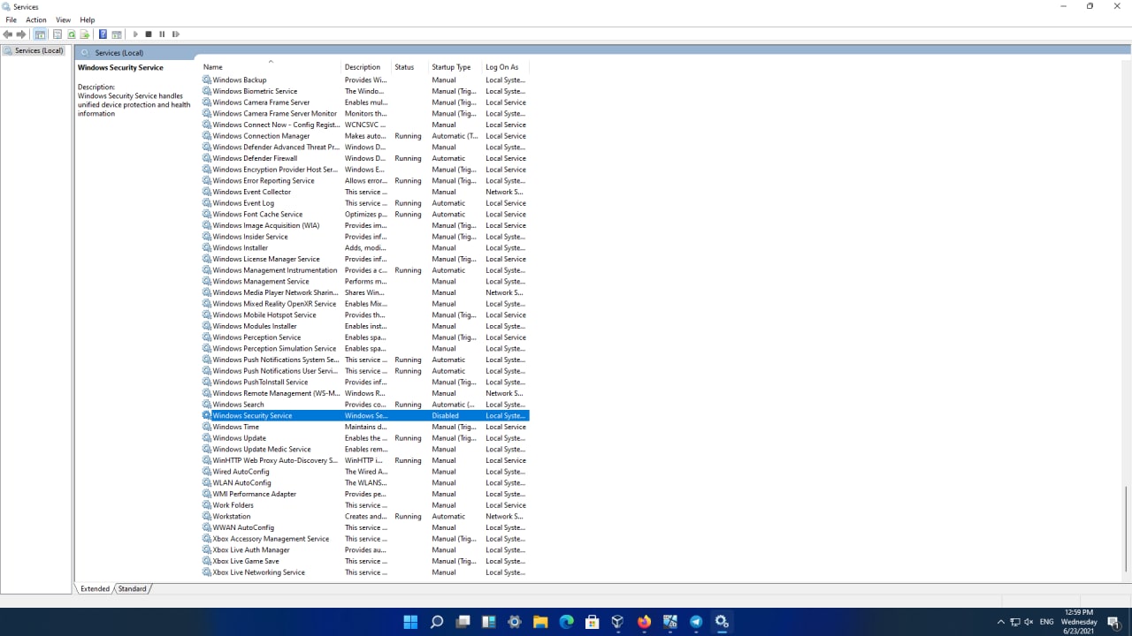Select Windows Error Reporting Service
The image size is (1132, 636).
click(x=264, y=181)
